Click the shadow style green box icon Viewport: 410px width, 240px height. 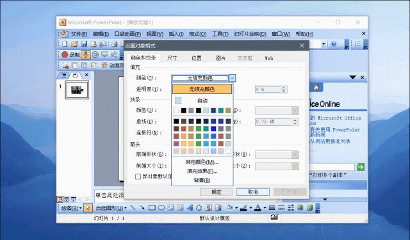[x=300, y=207]
